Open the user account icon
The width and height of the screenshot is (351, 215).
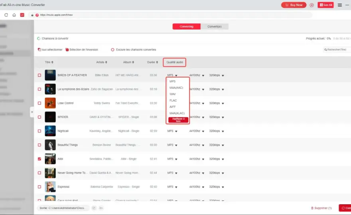(312, 5)
